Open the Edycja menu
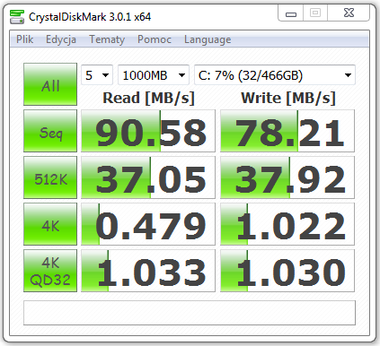This screenshot has height=346, width=380. (x=61, y=39)
